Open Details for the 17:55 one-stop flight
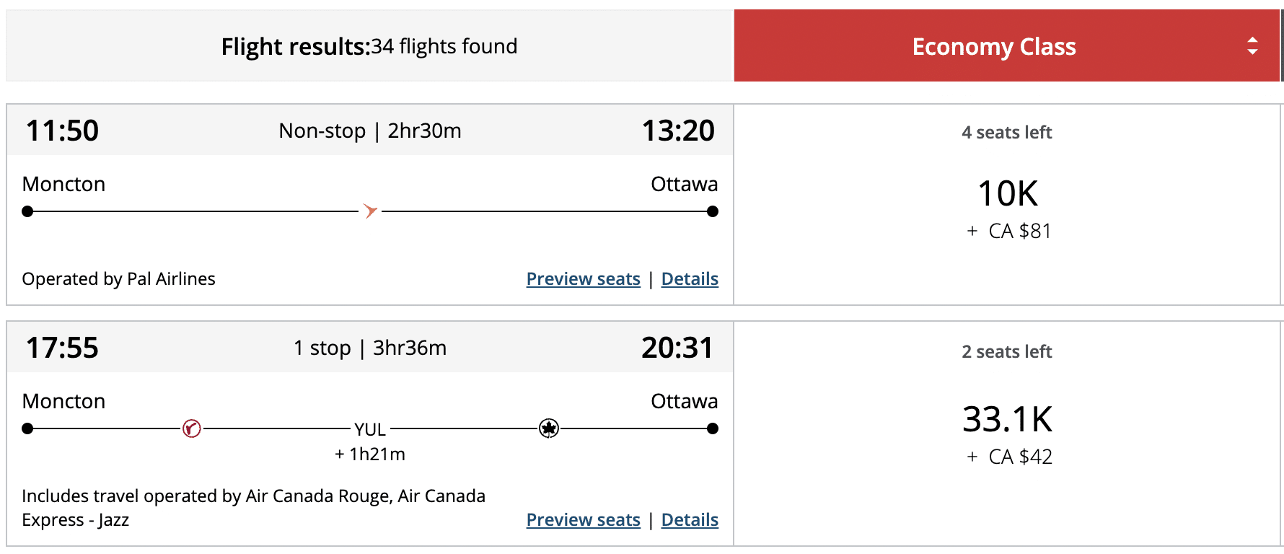This screenshot has width=1284, height=554. (x=690, y=520)
